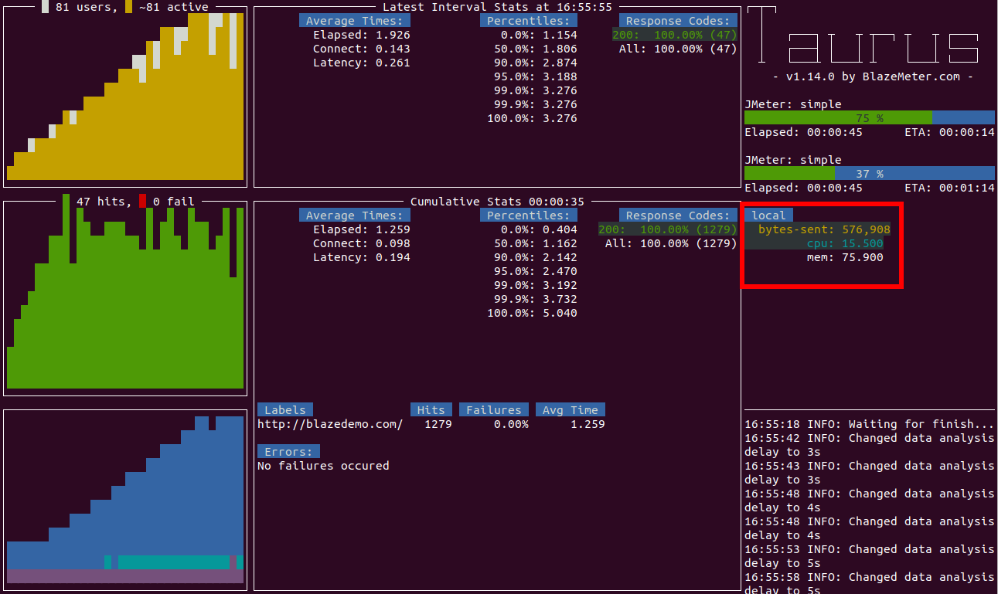Image resolution: width=998 pixels, height=594 pixels.
Task: Click 'bytes-sent: 576,908' metric
Action: (824, 229)
